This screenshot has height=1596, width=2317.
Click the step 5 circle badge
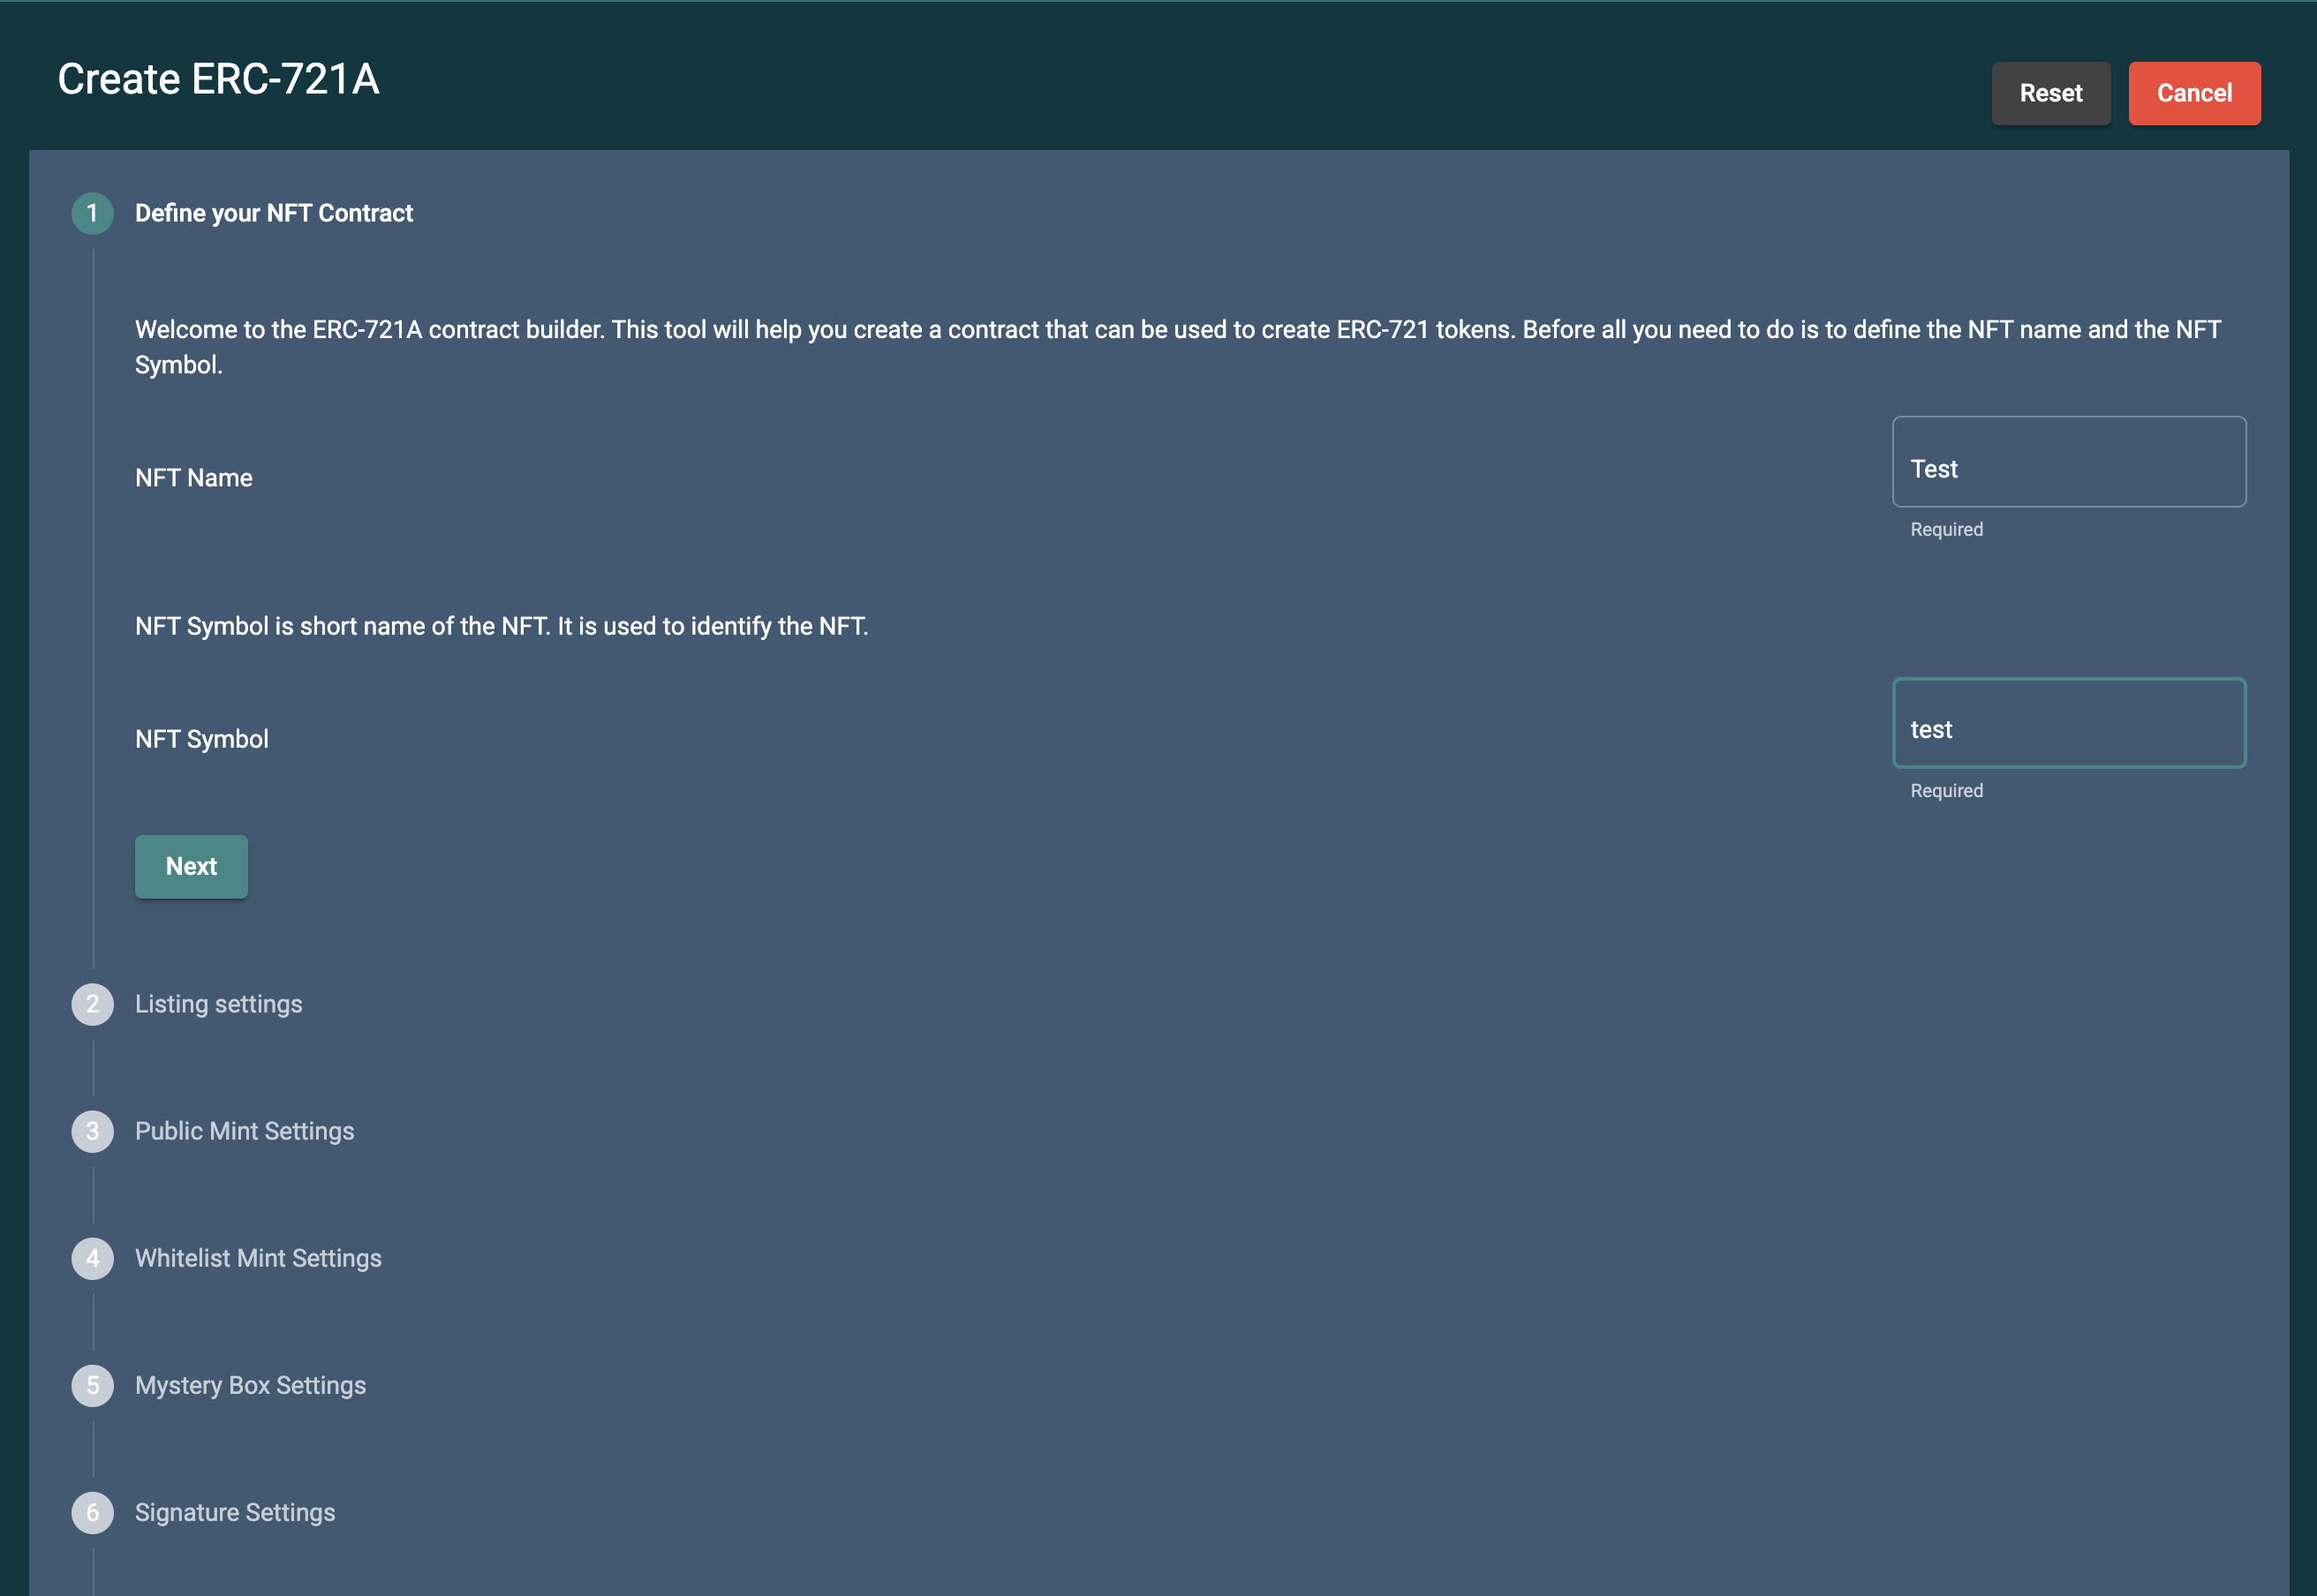[x=92, y=1385]
